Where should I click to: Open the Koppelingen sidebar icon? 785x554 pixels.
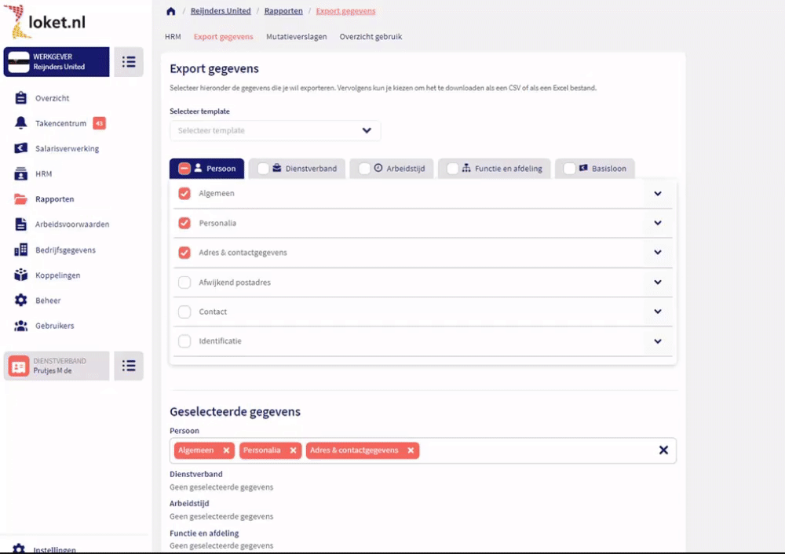(21, 275)
